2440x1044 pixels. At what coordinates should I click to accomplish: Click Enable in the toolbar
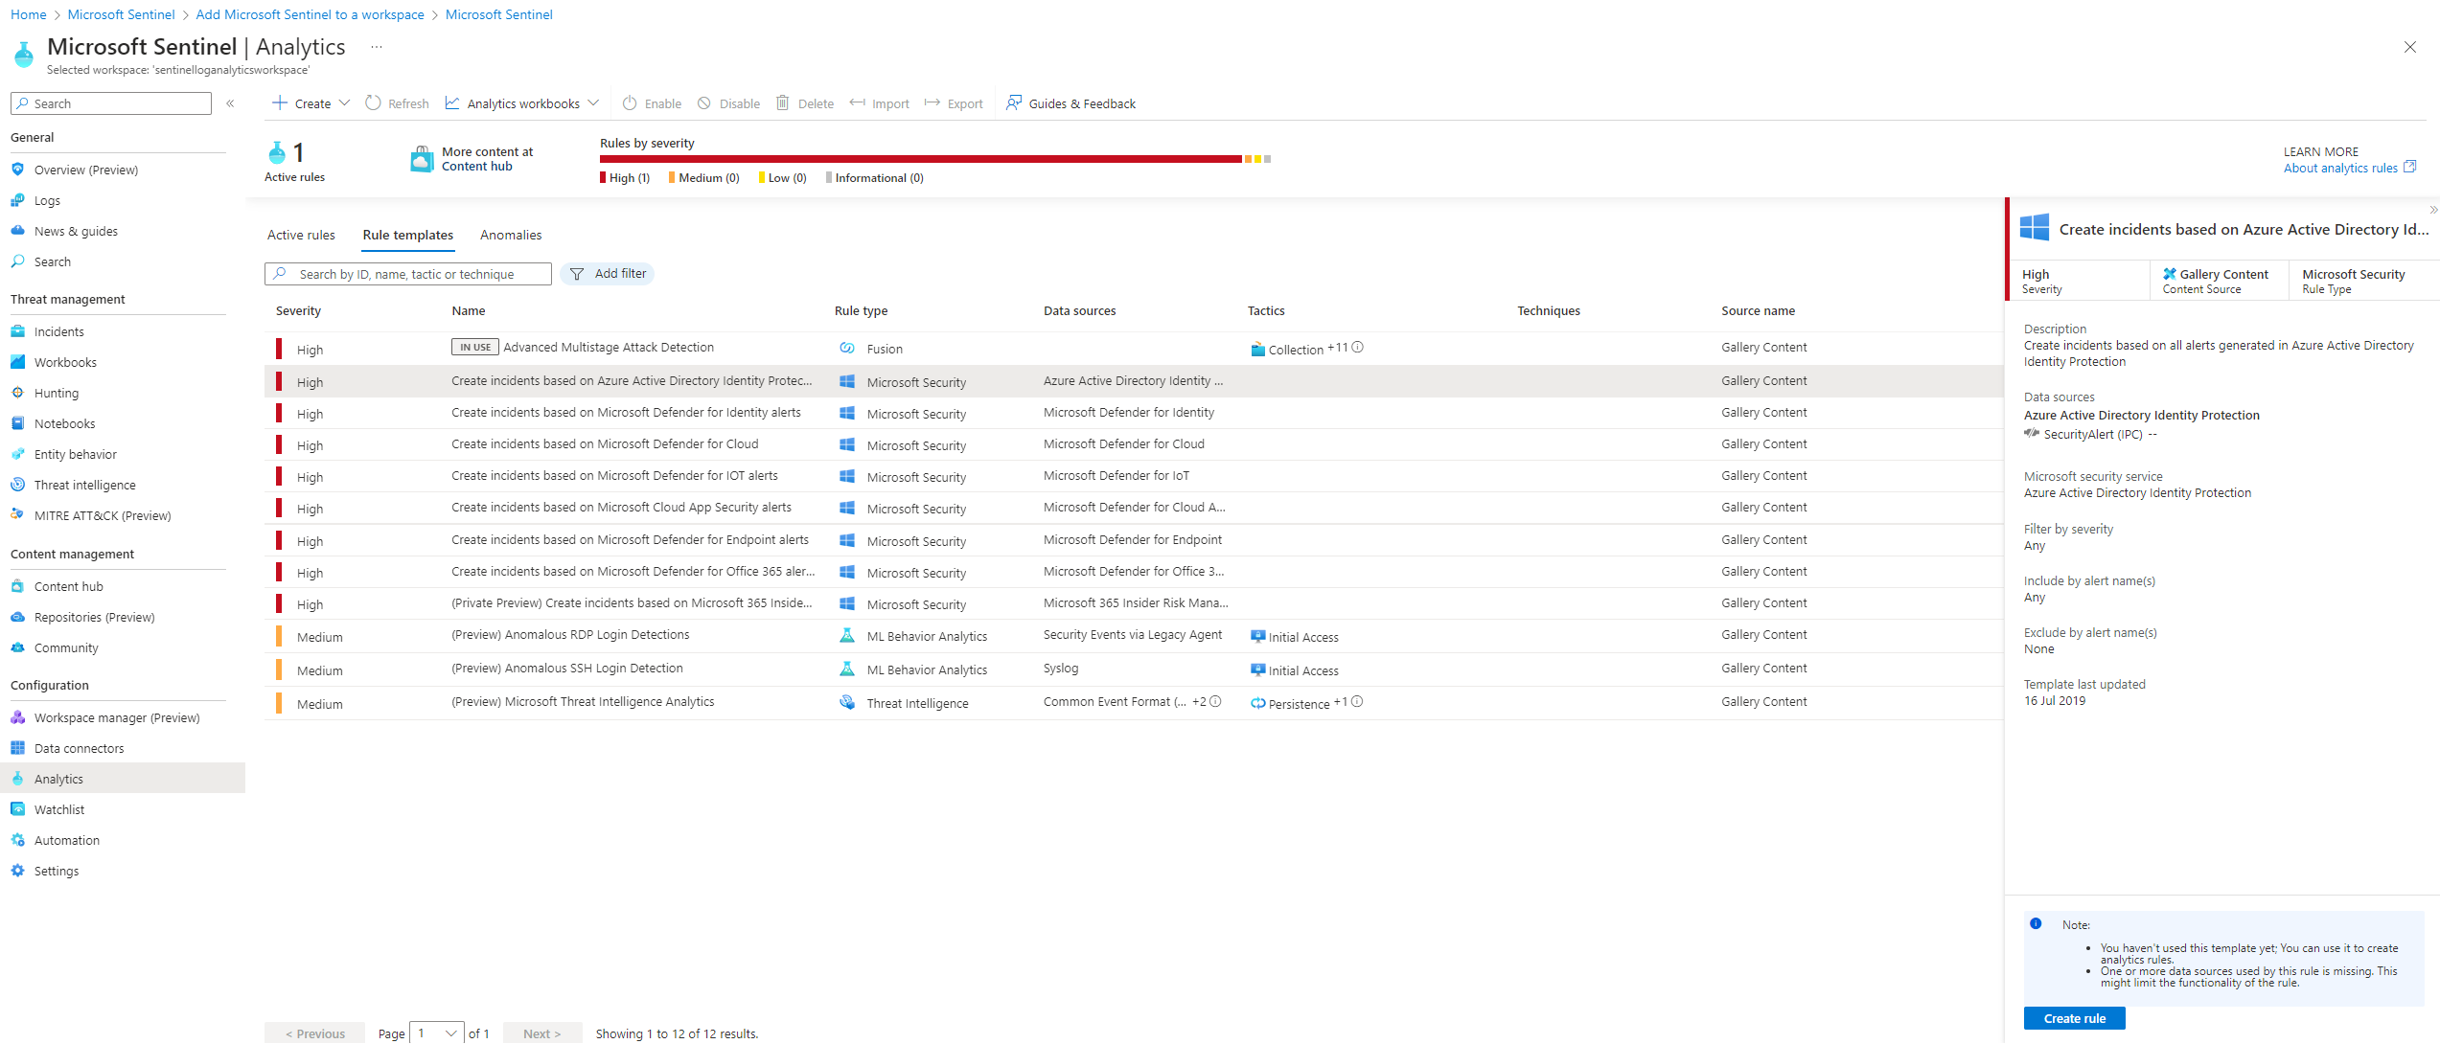pos(653,103)
